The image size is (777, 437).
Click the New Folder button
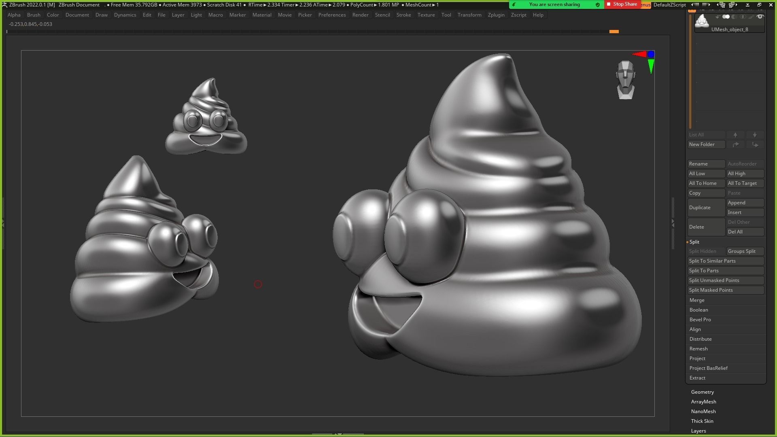pyautogui.click(x=706, y=144)
